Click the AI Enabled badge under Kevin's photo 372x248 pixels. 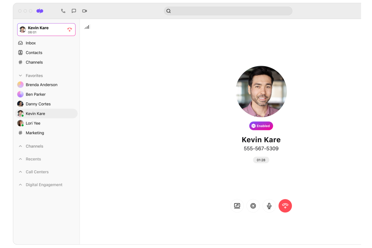[261, 126]
